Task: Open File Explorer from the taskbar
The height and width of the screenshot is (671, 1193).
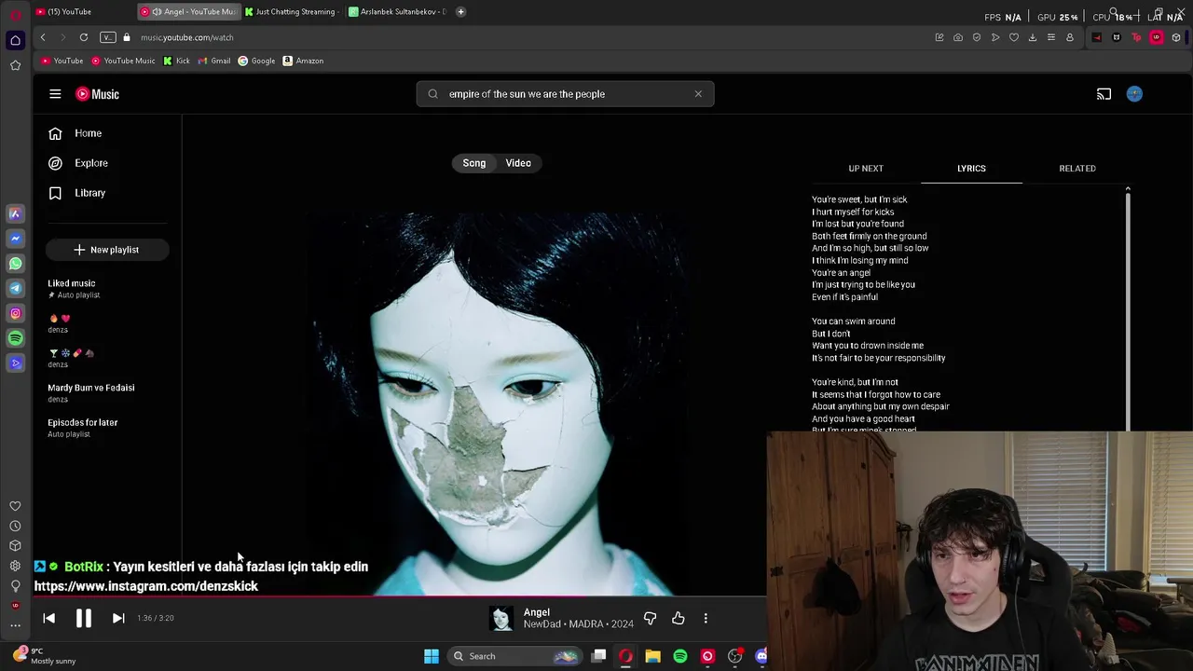Action: point(652,656)
